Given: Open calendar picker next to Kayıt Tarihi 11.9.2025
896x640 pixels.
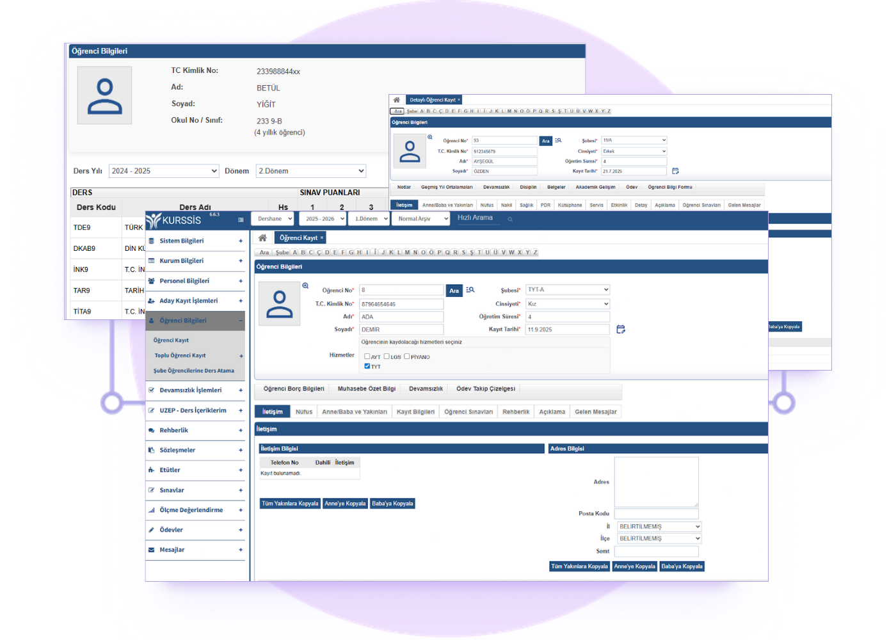Looking at the screenshot, I should [620, 330].
